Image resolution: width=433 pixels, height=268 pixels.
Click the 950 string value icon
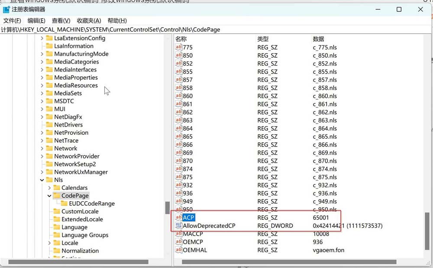pyautogui.click(x=178, y=209)
